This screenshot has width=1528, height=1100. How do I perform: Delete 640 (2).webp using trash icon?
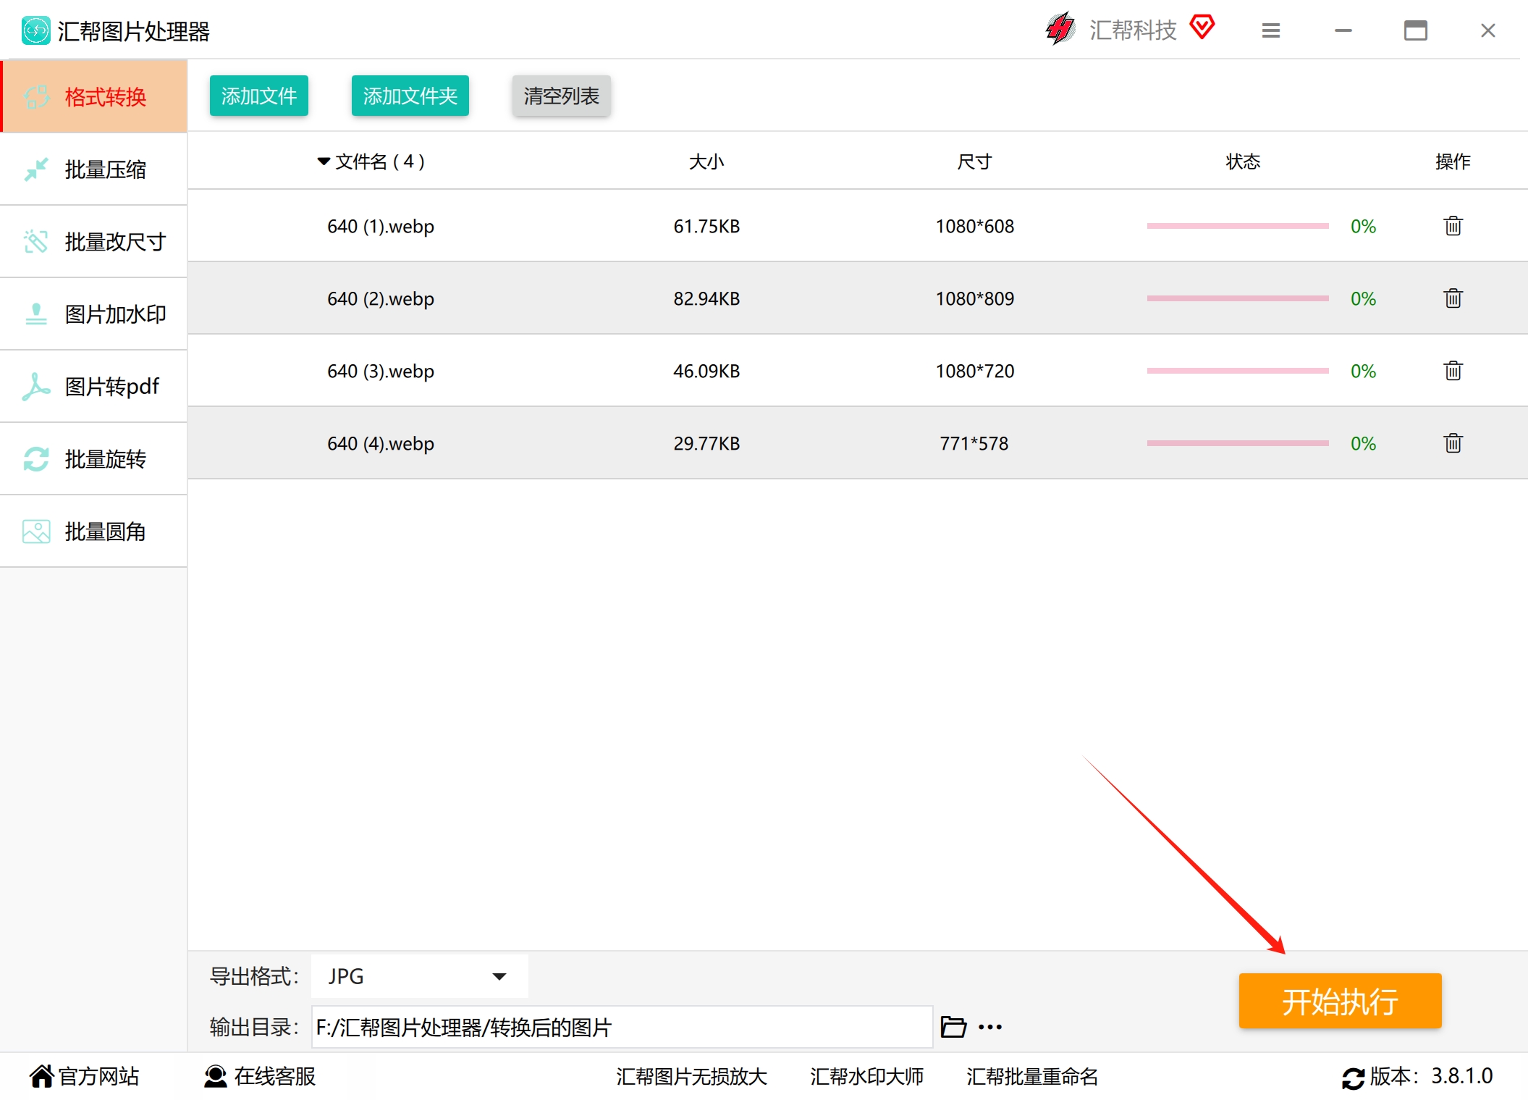[1453, 298]
